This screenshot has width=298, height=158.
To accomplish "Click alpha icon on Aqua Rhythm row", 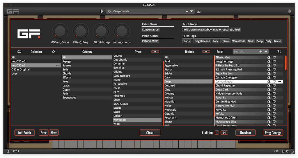I will pos(269,73).
